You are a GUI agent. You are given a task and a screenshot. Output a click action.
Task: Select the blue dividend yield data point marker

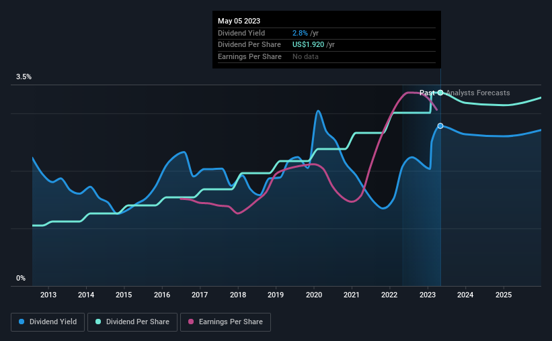click(440, 126)
